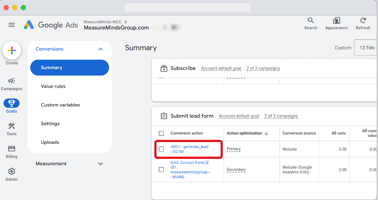
Task: Open the Appearance settings icon
Action: (336, 21)
